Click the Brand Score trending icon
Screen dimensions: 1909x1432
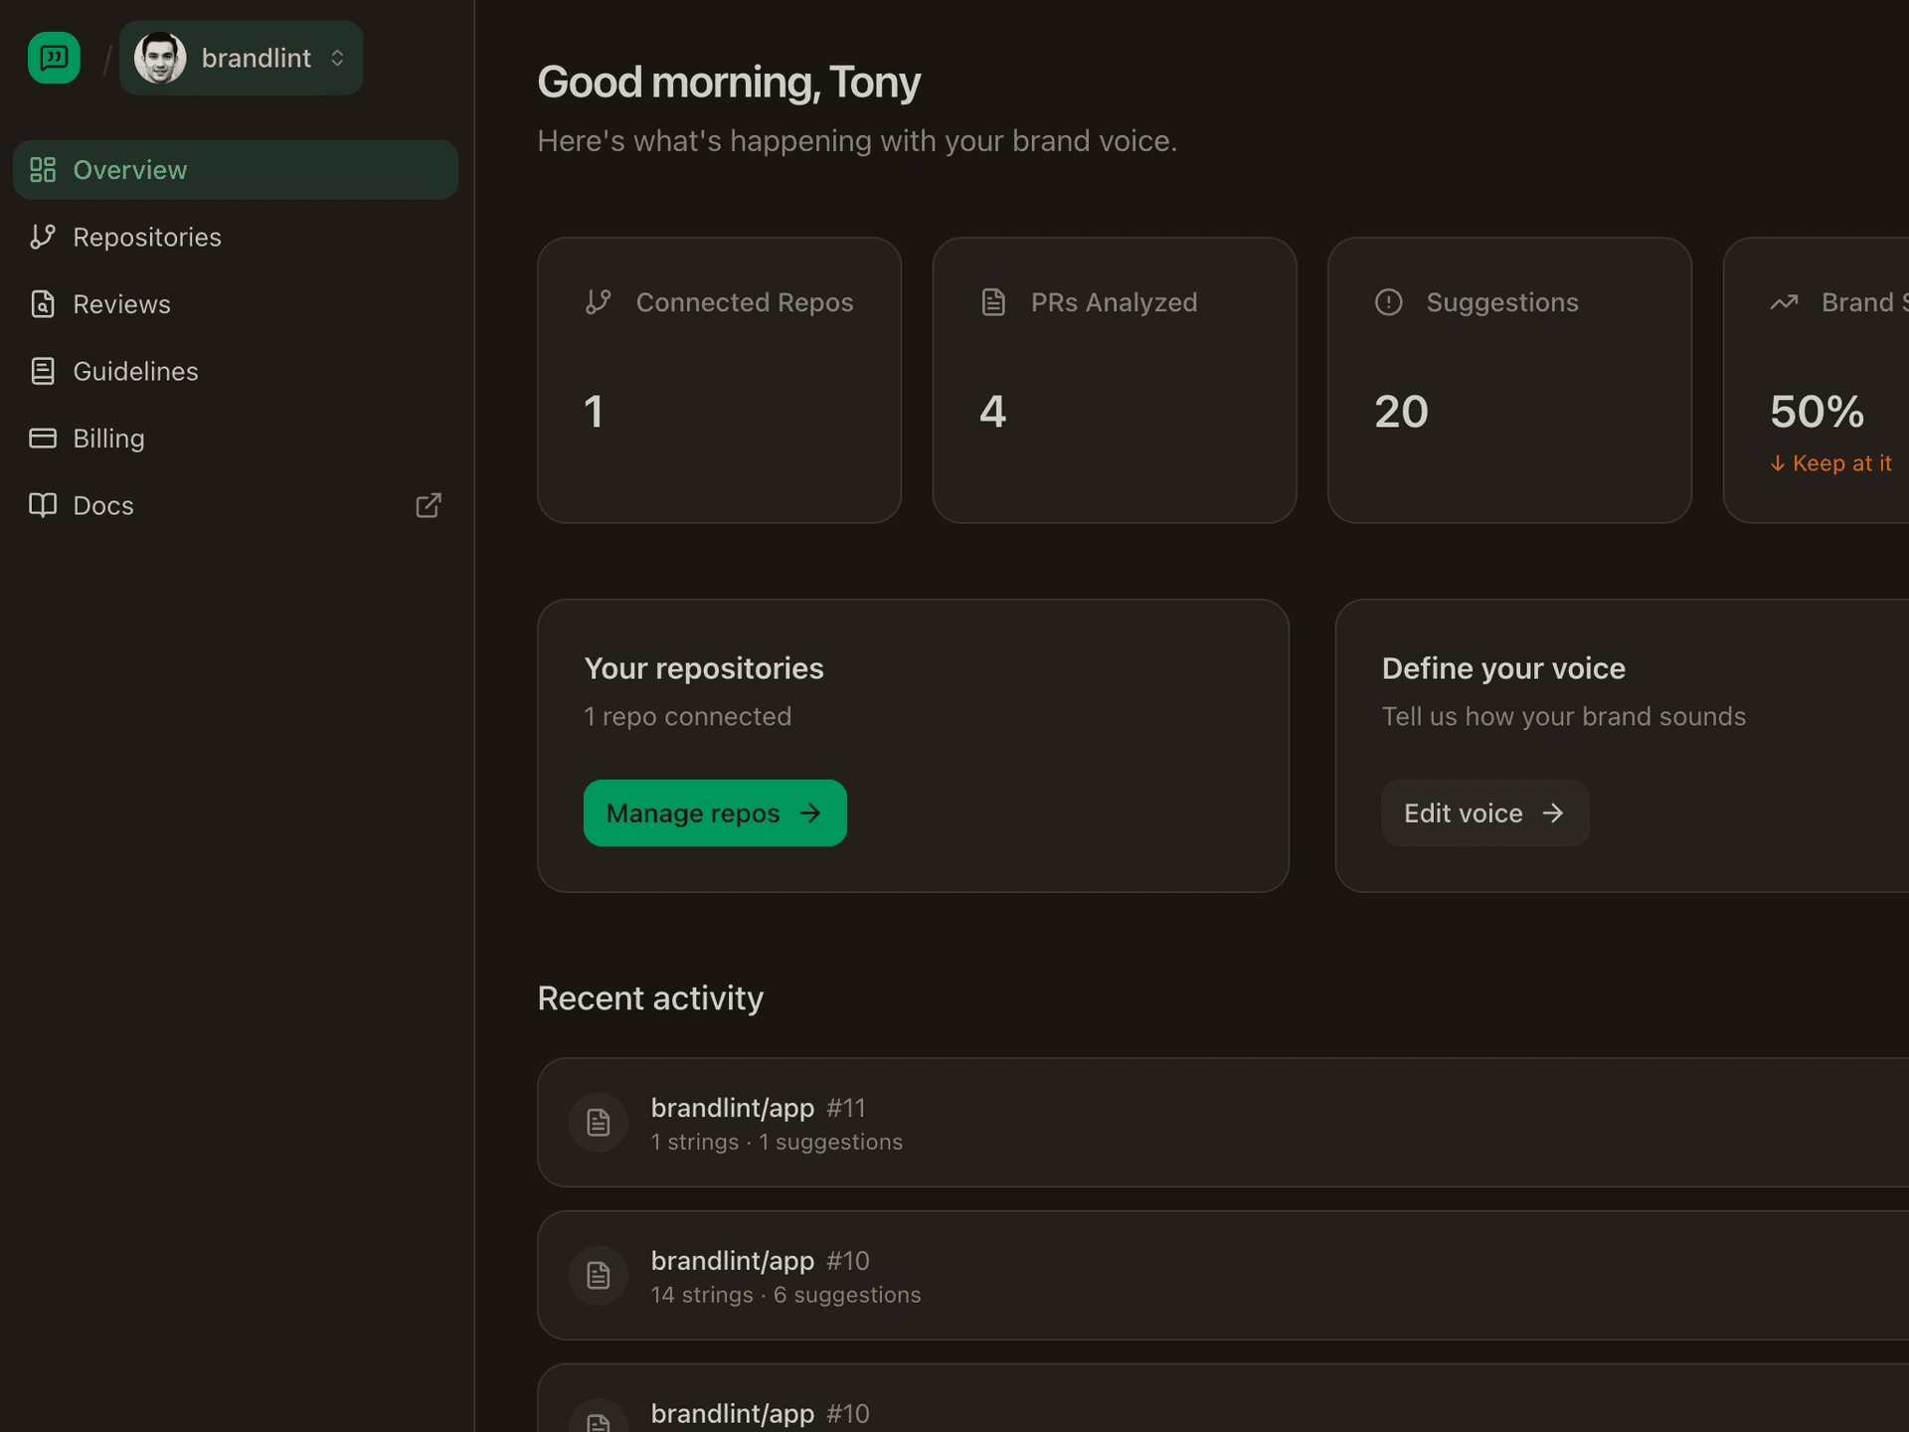pos(1784,301)
